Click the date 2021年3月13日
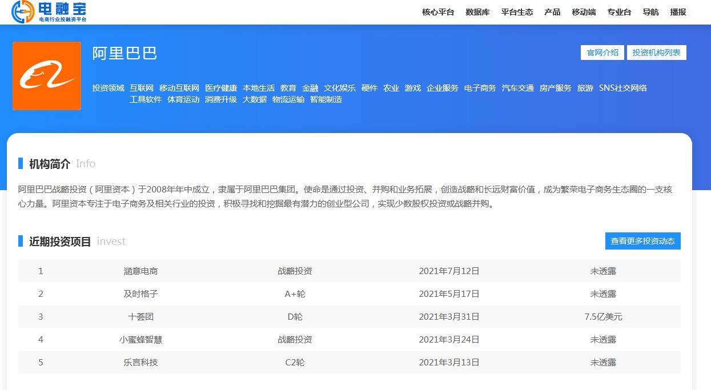The image size is (711, 390). [449, 363]
